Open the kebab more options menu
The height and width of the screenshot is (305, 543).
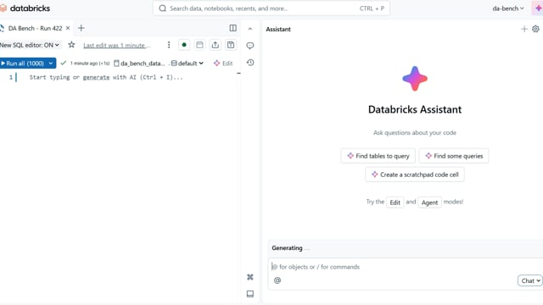coord(169,45)
